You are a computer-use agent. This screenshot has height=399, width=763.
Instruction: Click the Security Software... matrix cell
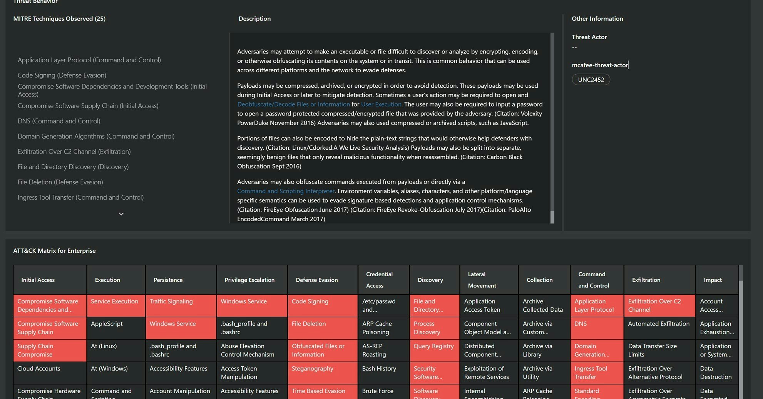(x=435, y=372)
